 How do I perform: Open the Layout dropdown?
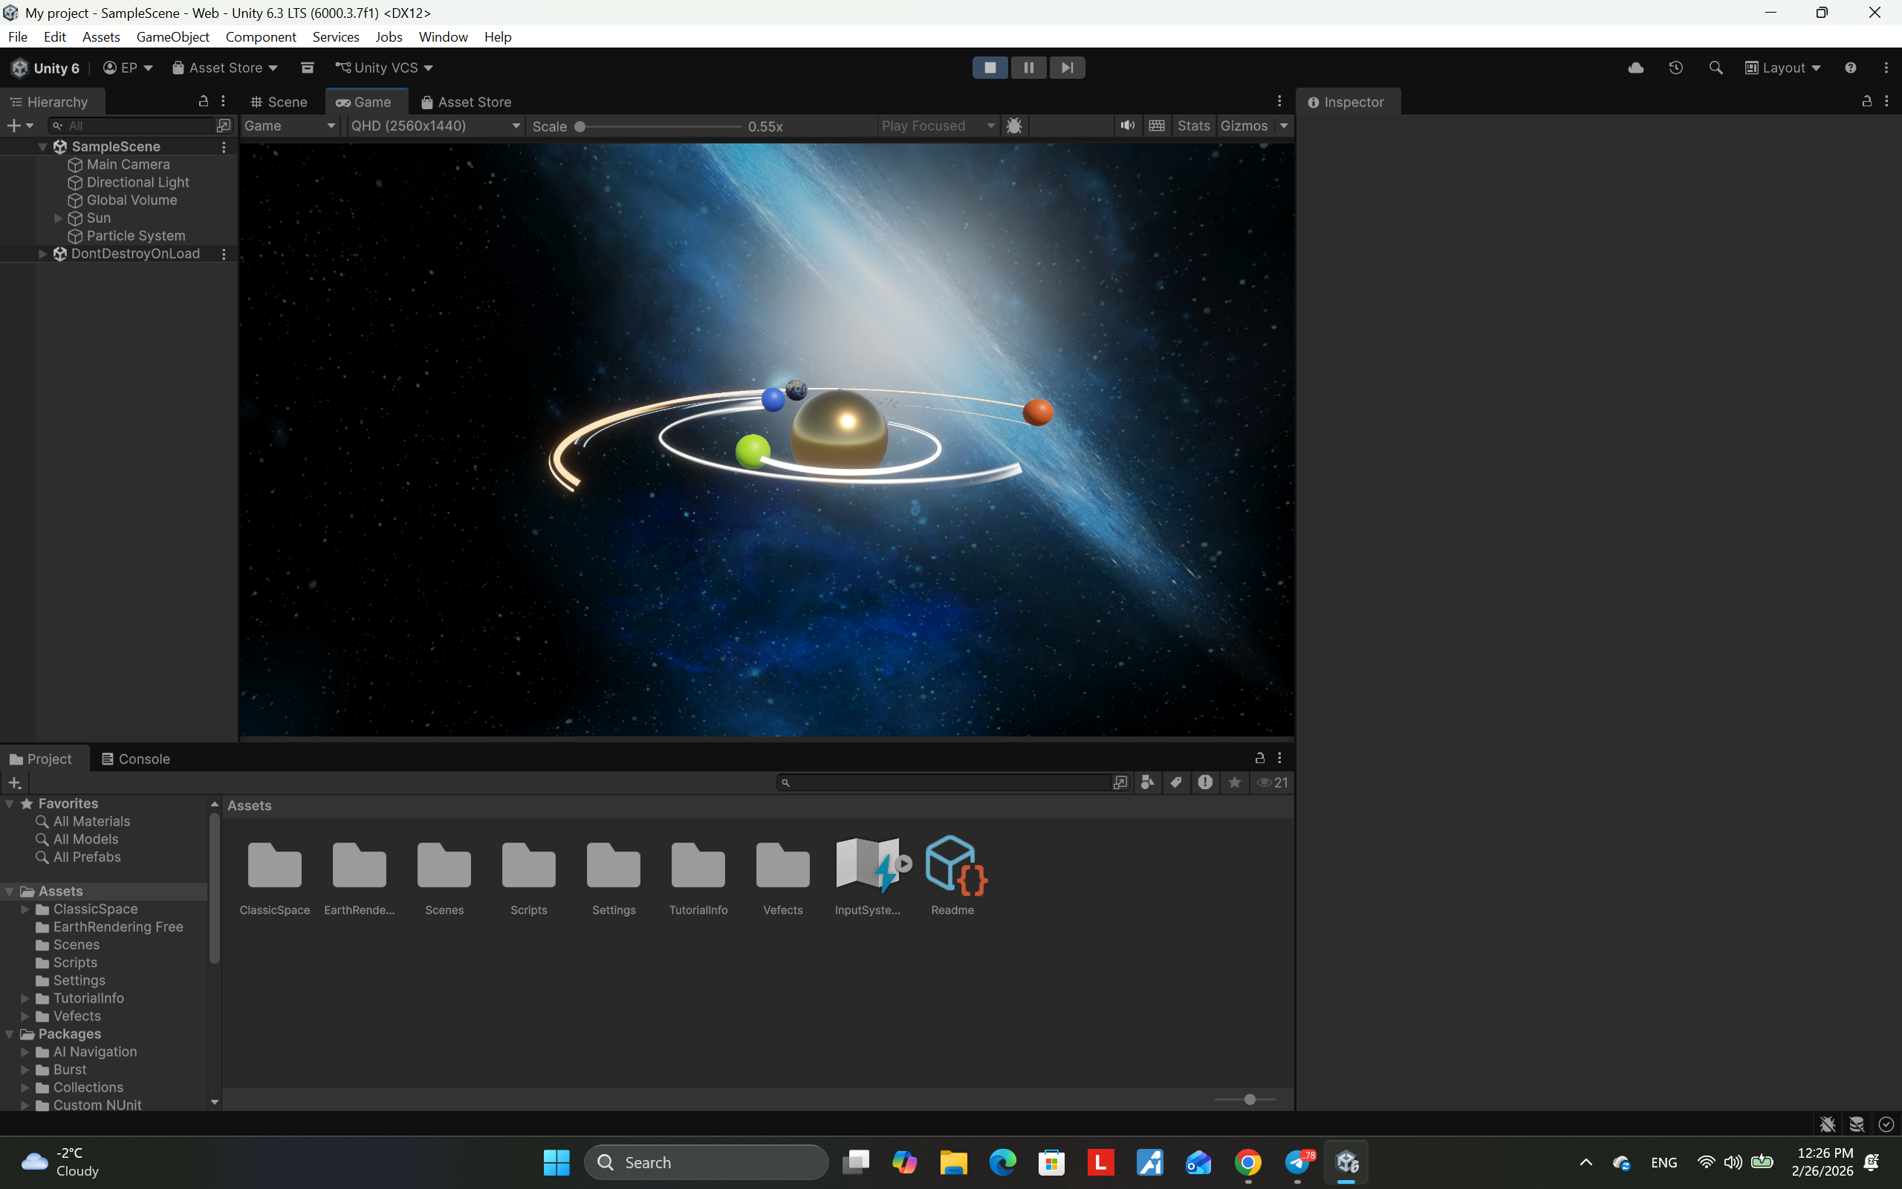pyautogui.click(x=1782, y=68)
